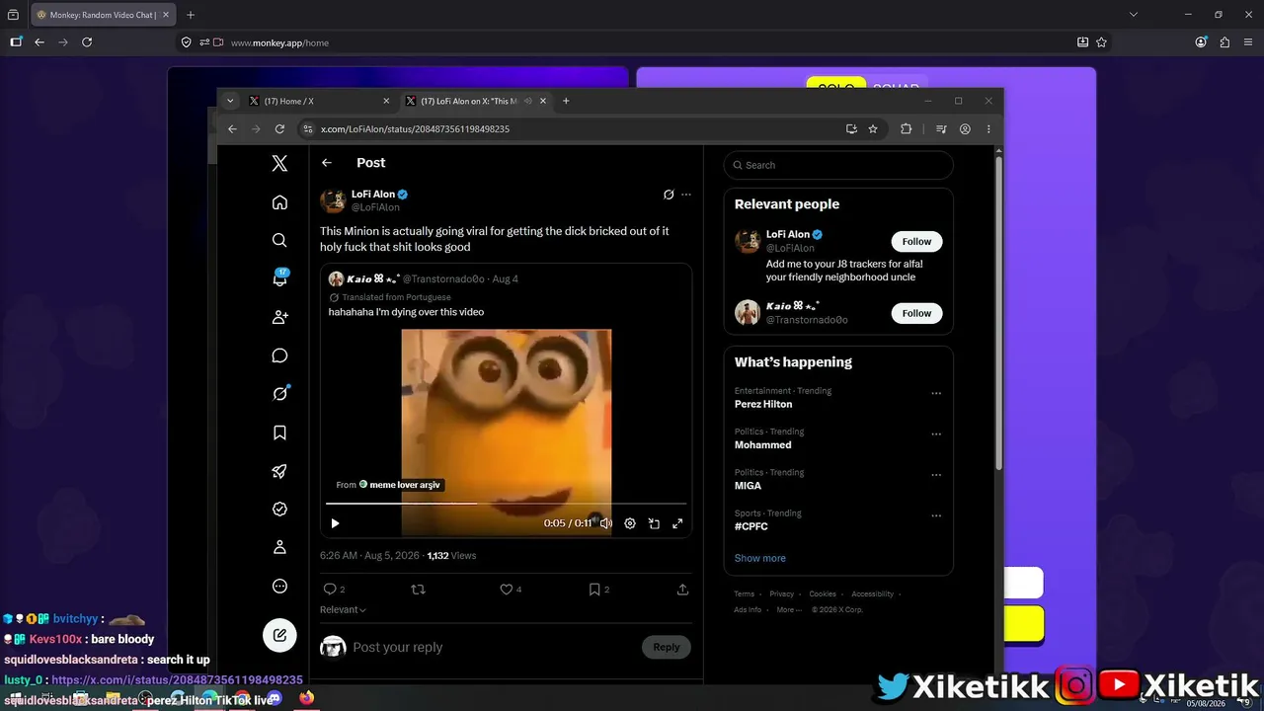
Task: Click Show more under What's happening
Action: pos(760,558)
